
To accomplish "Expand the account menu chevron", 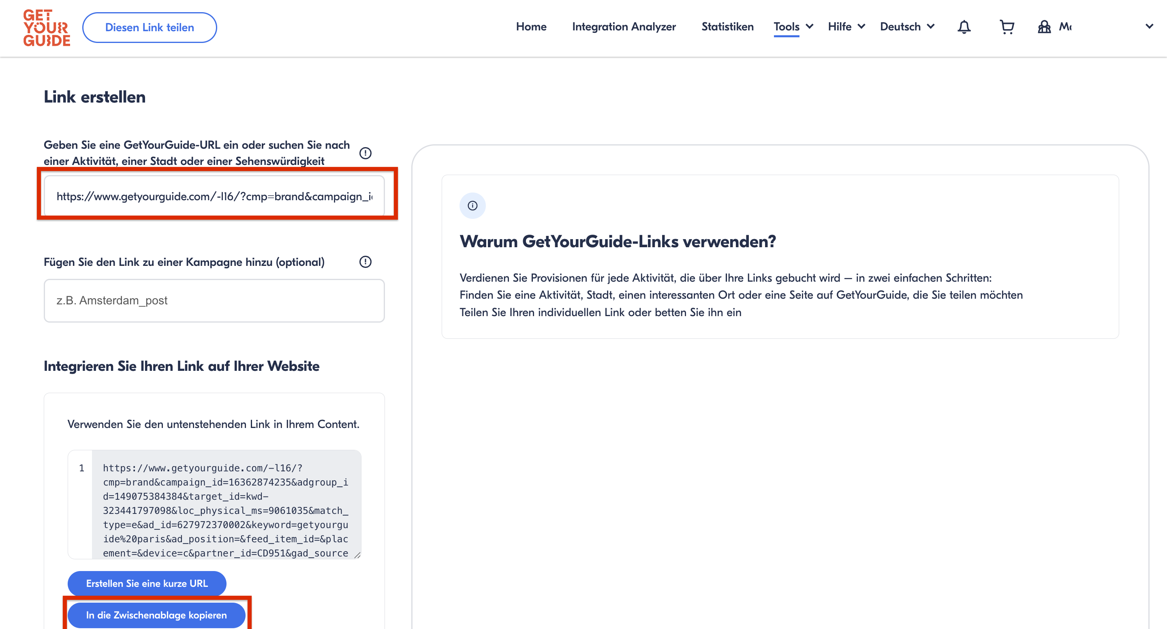I will click(1149, 27).
